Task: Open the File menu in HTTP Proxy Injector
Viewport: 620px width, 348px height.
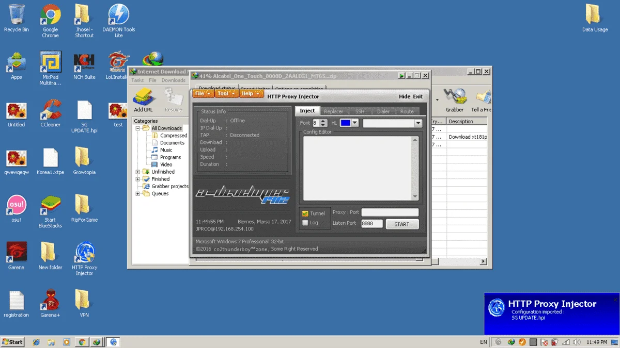Action: click(203, 93)
